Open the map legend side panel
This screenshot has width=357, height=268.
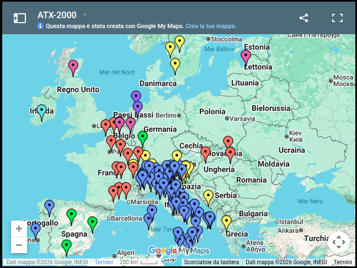(x=19, y=18)
